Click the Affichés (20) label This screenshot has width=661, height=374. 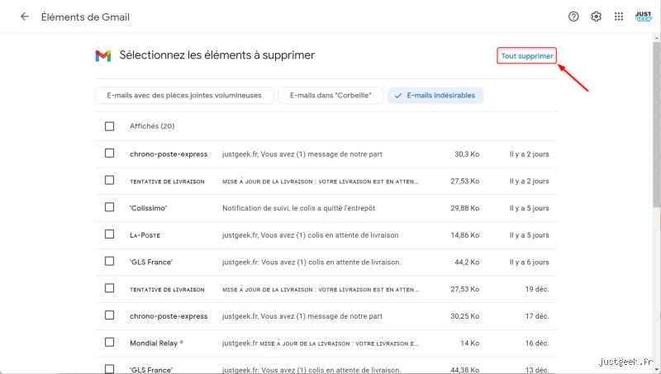point(152,126)
